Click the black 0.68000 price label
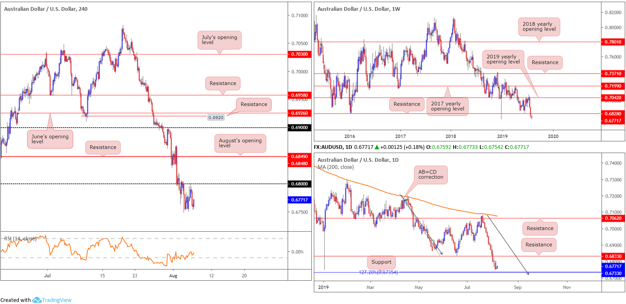 pos(299,184)
